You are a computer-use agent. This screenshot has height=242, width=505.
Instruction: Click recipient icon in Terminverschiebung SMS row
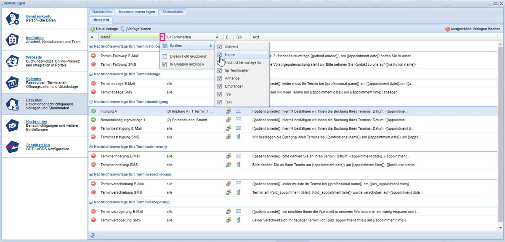(229, 192)
